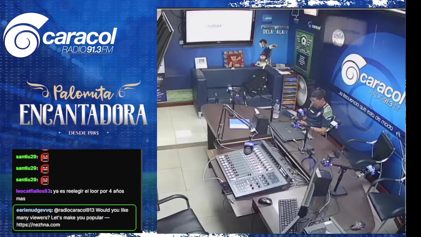The image size is (421, 237).
Task: Select username eerienudgevvq in chat
Action: 34,210
